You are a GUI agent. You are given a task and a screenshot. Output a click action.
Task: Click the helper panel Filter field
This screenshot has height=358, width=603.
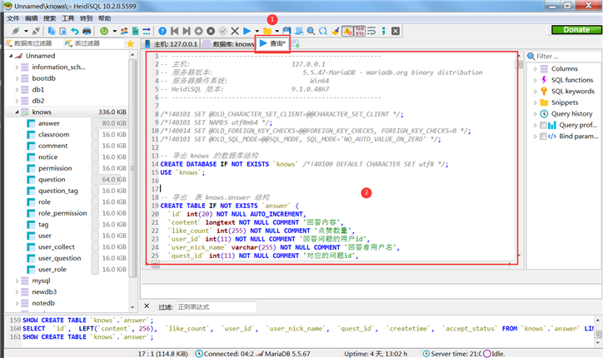point(566,56)
